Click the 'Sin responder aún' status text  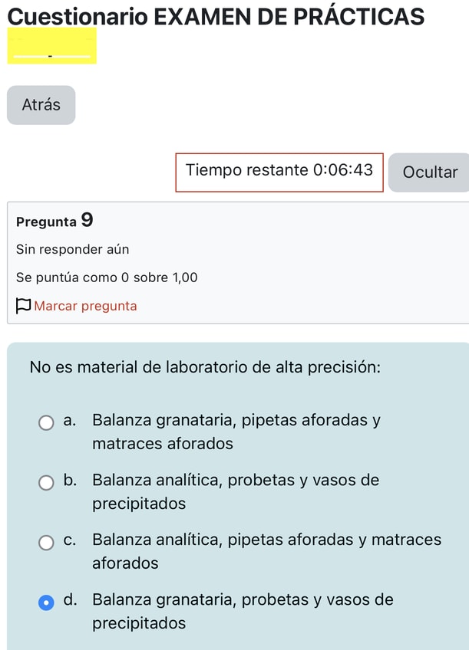point(72,249)
